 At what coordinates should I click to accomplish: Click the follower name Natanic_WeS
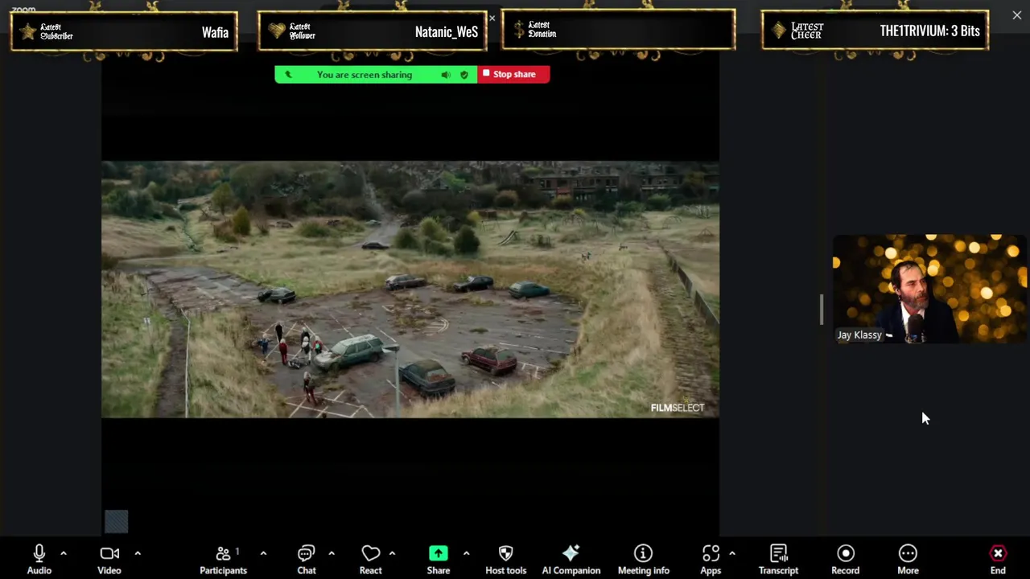click(447, 32)
